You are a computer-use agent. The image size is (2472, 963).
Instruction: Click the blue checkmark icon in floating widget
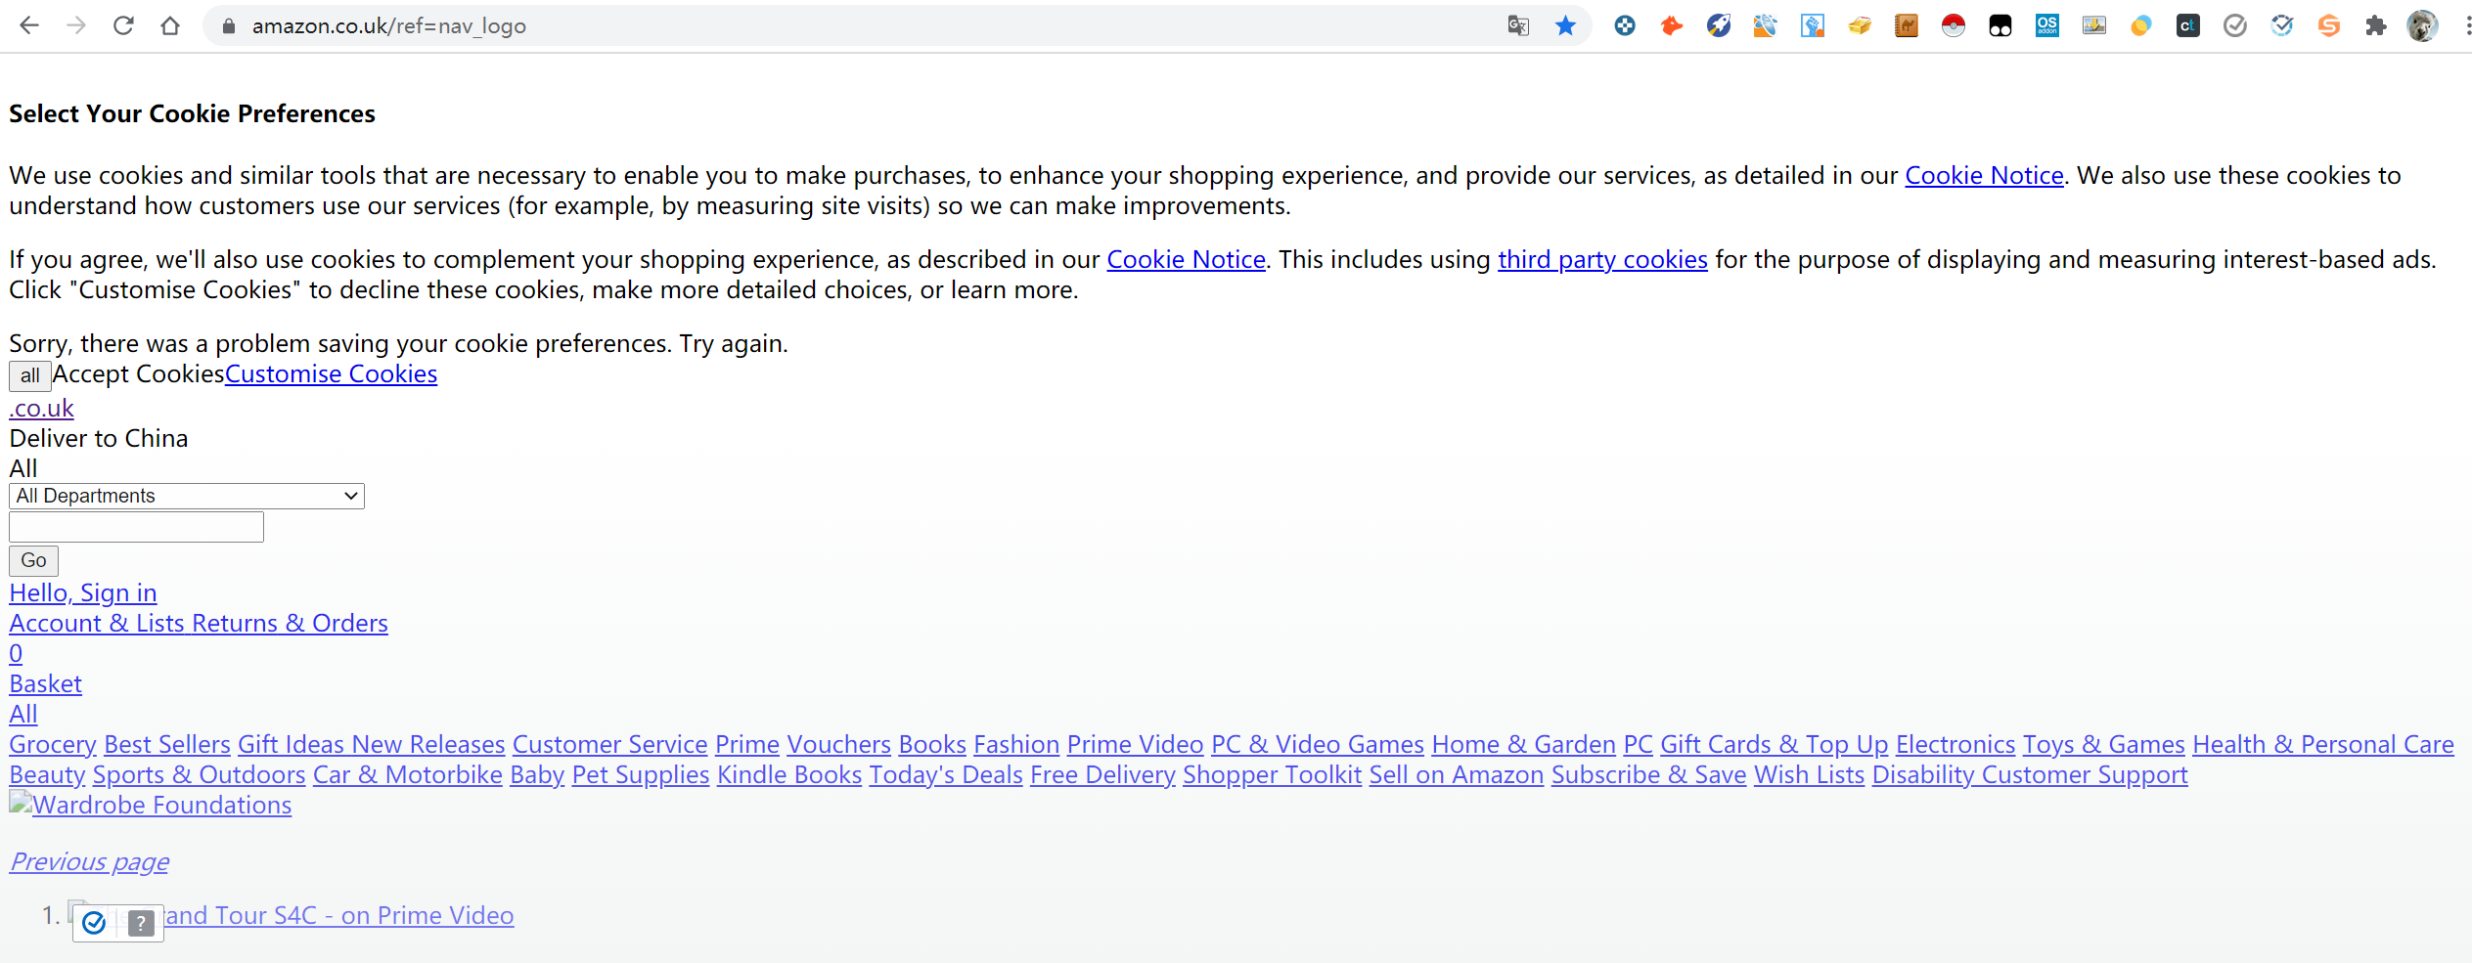click(x=94, y=923)
